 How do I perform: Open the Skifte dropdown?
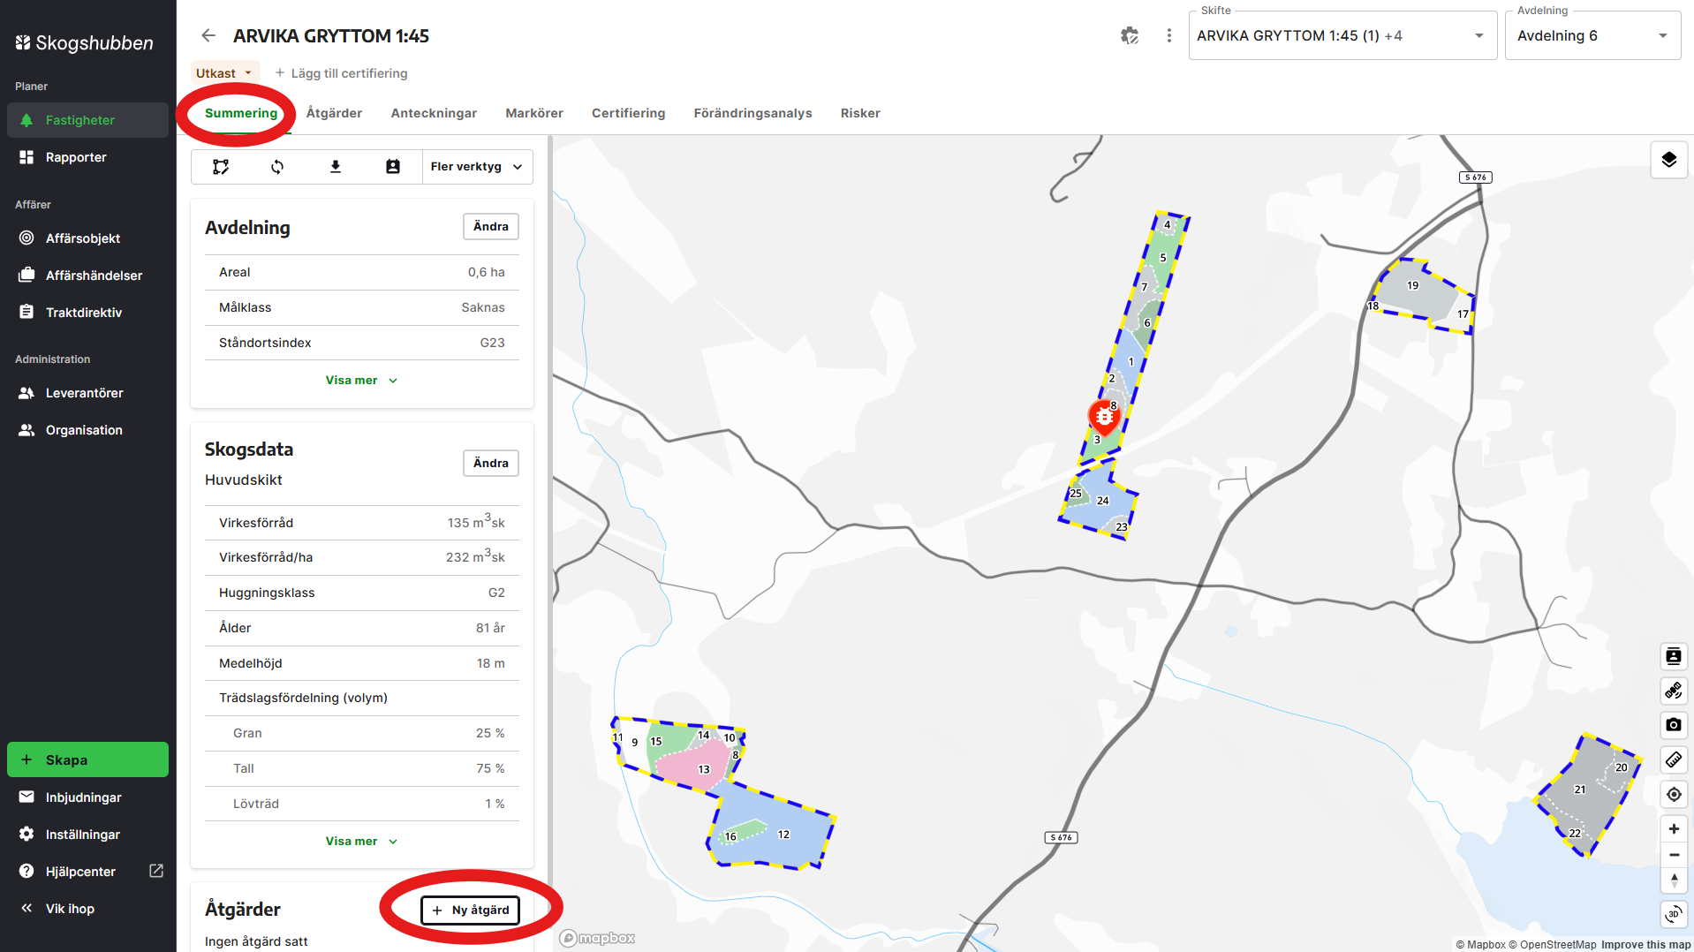click(1342, 35)
